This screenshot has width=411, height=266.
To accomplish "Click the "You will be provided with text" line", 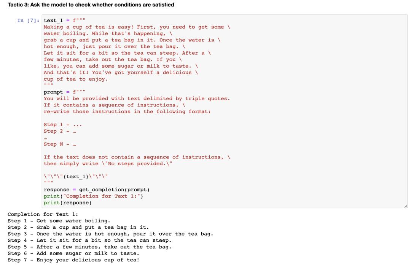I will [137, 98].
